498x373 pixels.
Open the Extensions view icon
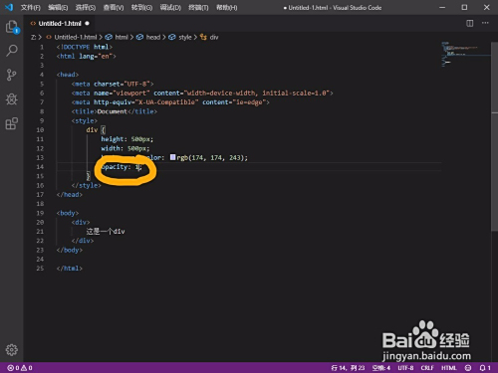12,123
